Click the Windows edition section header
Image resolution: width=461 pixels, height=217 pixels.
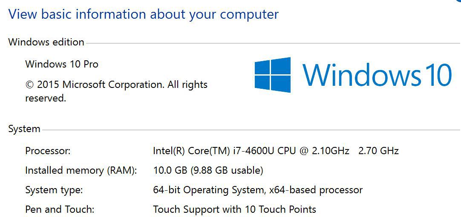click(x=46, y=42)
